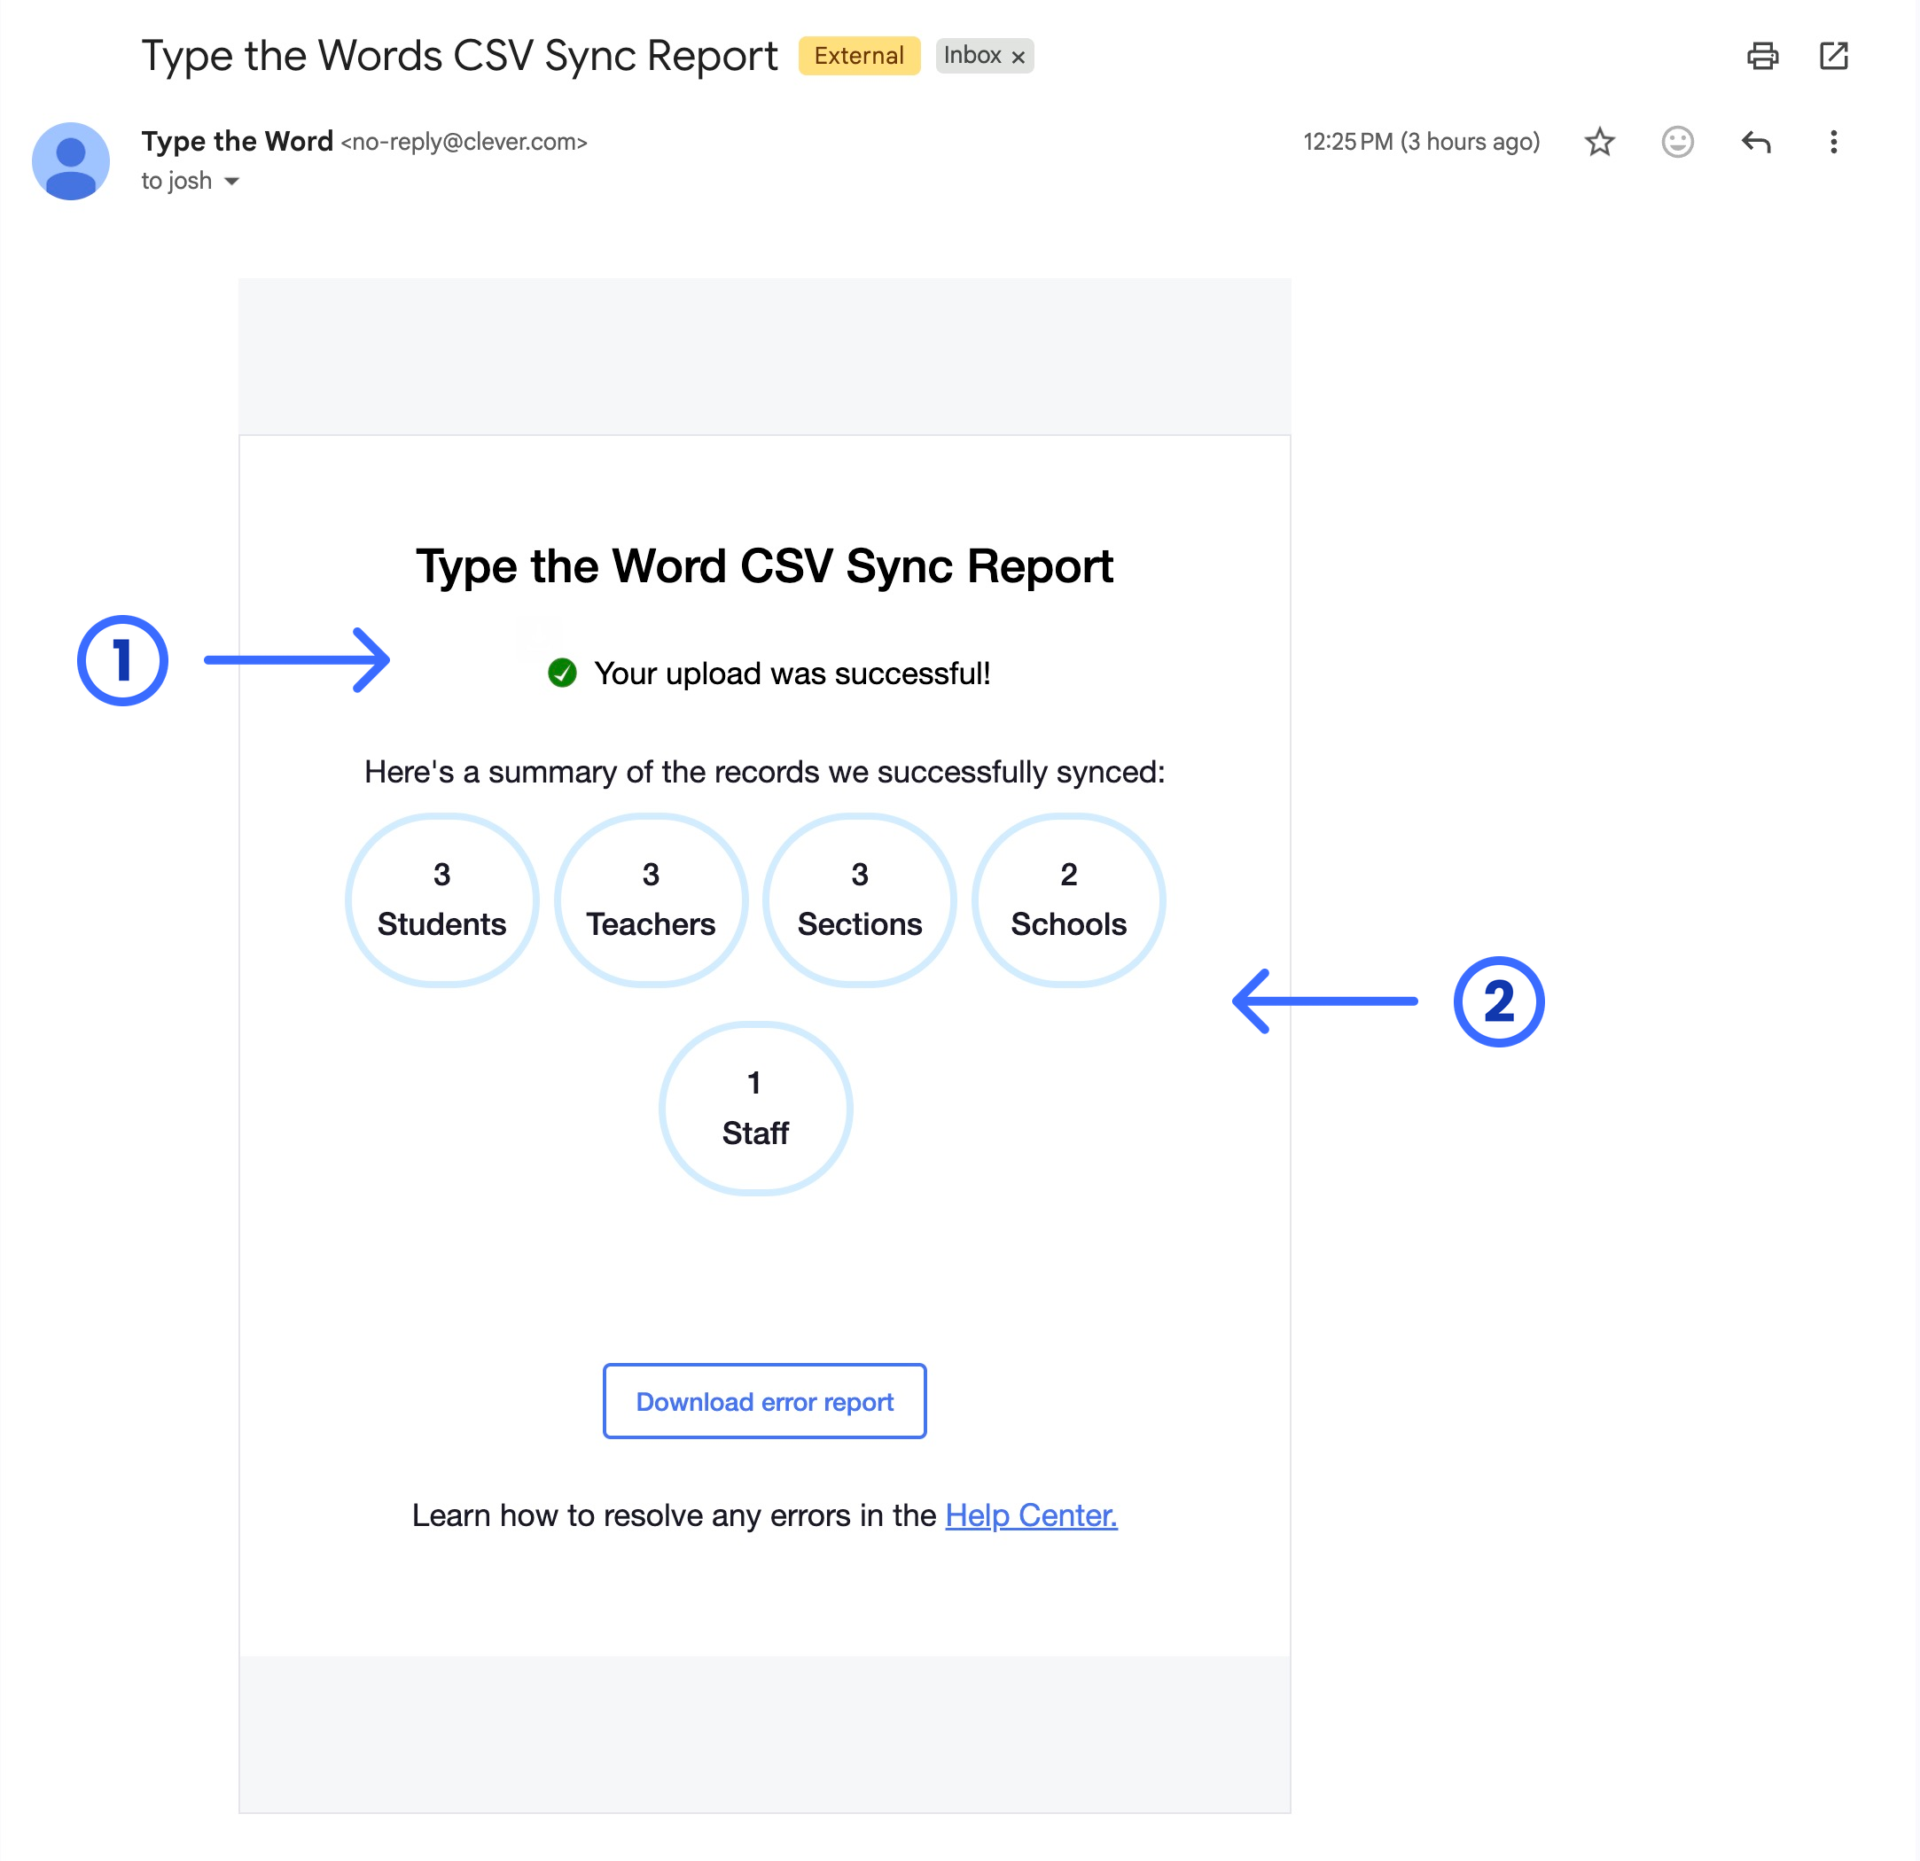Image resolution: width=1920 pixels, height=1861 pixels.
Task: Click the 'Type the Word CSV Sync Report' heading
Action: click(764, 566)
